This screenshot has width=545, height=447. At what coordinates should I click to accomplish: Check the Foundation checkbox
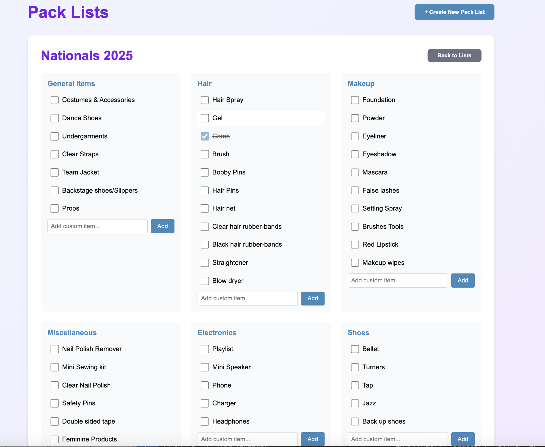coord(355,100)
